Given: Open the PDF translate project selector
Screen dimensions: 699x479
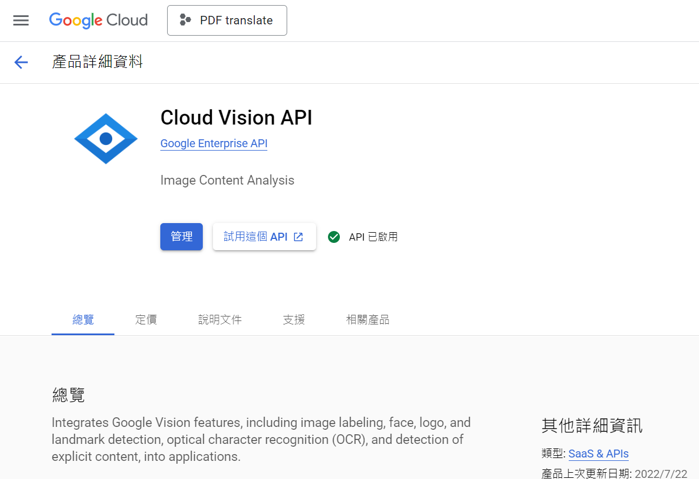Looking at the screenshot, I should 227,20.
